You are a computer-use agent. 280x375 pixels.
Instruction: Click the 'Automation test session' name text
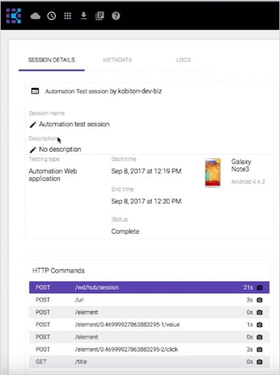coord(74,124)
